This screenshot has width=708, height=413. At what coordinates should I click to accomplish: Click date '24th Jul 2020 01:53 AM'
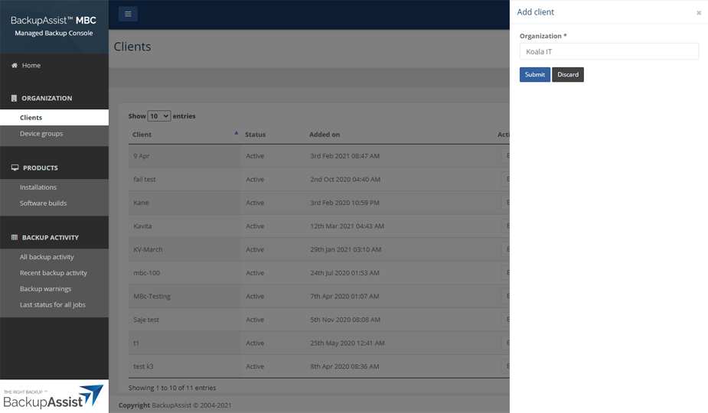(344, 273)
